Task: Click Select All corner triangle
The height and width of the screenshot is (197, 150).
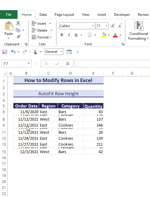Action: tap(5, 73)
